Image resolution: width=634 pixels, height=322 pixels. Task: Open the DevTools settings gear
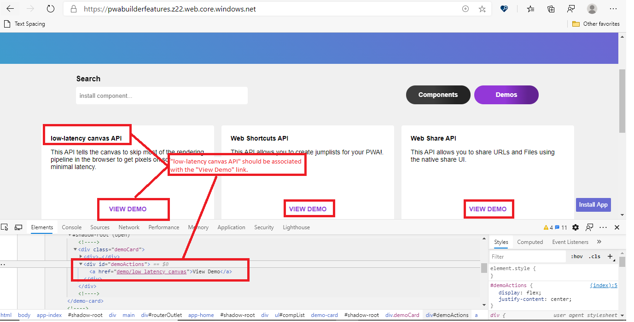(x=575, y=227)
